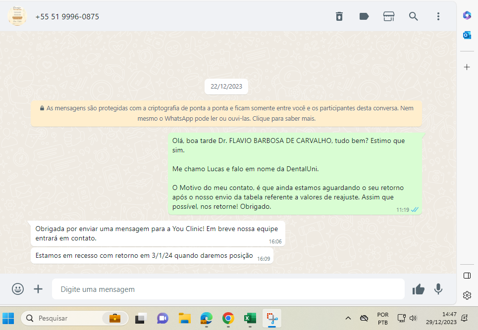Check read receipt ticks on 11:19 message

tap(415, 210)
